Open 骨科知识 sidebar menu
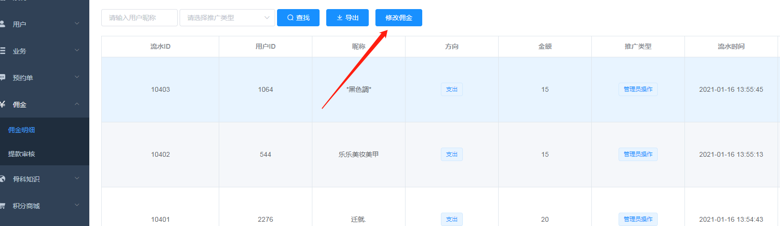 point(44,179)
